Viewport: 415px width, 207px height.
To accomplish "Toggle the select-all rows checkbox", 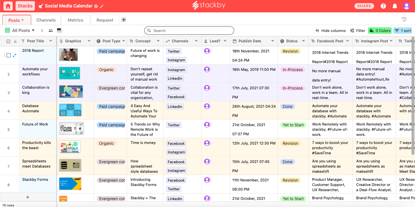I will click(x=8, y=41).
